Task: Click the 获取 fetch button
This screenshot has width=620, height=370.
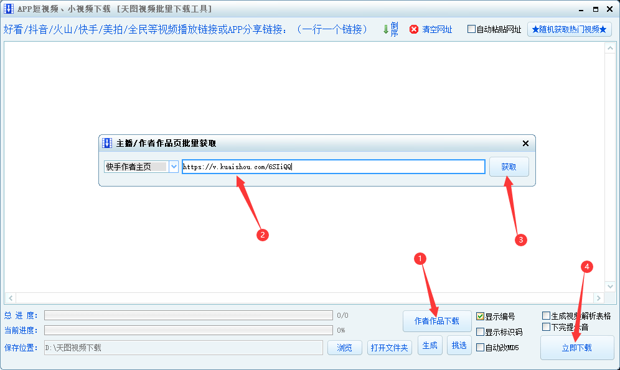Action: point(509,167)
